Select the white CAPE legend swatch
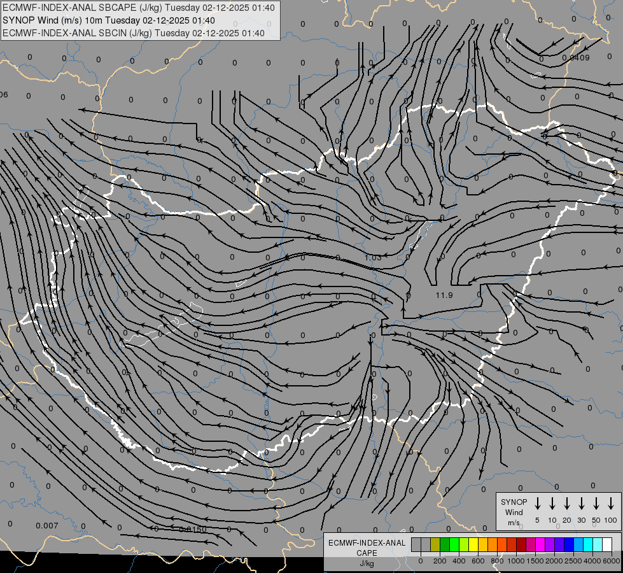Image resolution: width=623 pixels, height=573 pixels. (x=606, y=544)
